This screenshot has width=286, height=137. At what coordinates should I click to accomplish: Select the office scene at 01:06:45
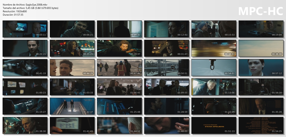pos(119,87)
